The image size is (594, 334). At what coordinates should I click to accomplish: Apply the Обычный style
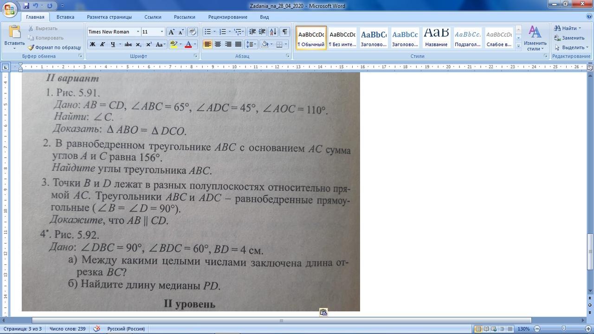311,38
